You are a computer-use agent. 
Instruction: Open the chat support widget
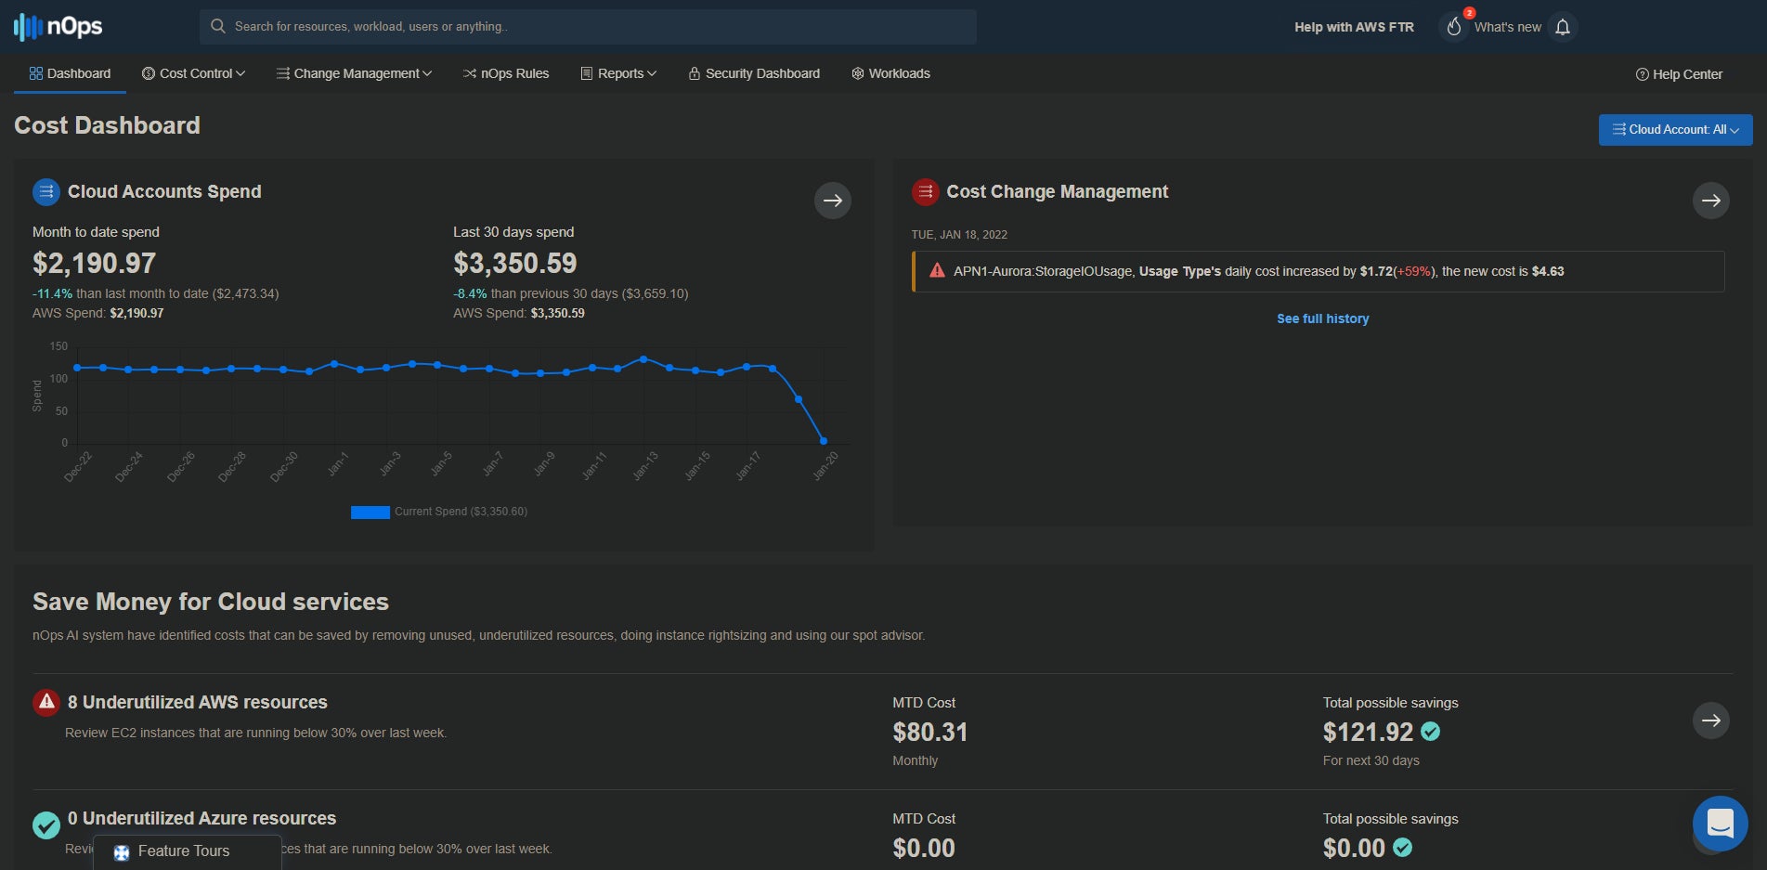tap(1721, 824)
